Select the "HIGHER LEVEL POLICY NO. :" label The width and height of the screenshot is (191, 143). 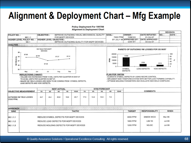click(22, 40)
